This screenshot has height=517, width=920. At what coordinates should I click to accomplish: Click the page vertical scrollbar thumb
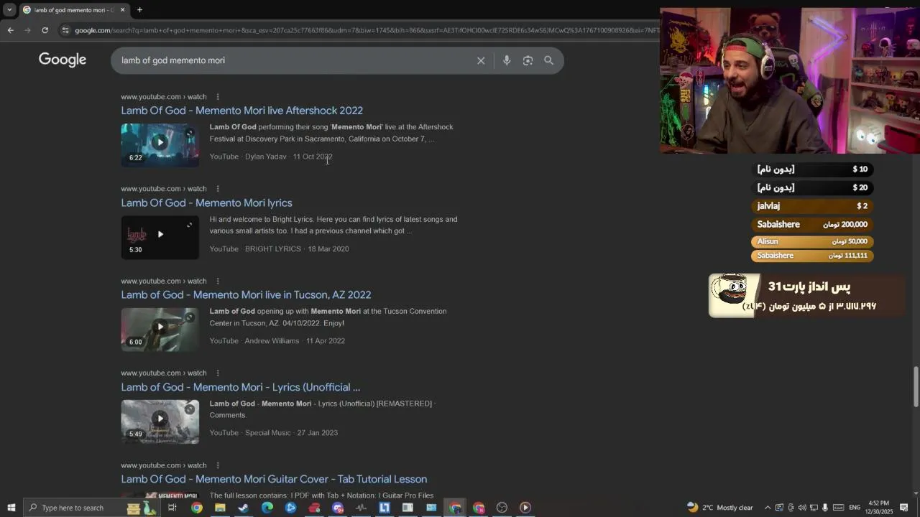tap(916, 386)
